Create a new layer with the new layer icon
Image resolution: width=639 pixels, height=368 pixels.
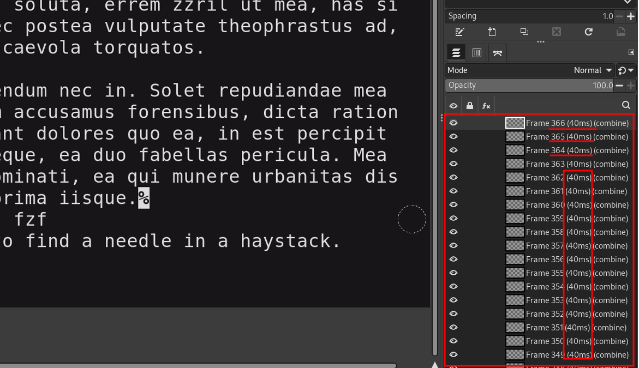click(x=492, y=32)
